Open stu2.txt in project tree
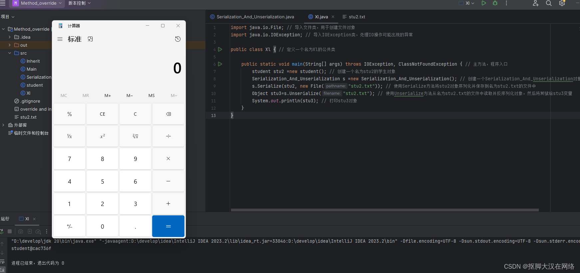The image size is (580, 273). click(x=26, y=117)
